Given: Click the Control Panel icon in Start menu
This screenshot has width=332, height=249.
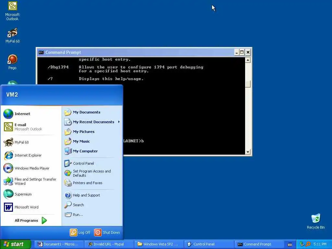Looking at the screenshot, I should [68, 163].
